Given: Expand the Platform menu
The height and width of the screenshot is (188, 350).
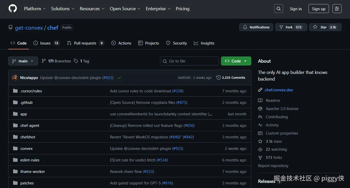Looking at the screenshot, I should (x=35, y=8).
